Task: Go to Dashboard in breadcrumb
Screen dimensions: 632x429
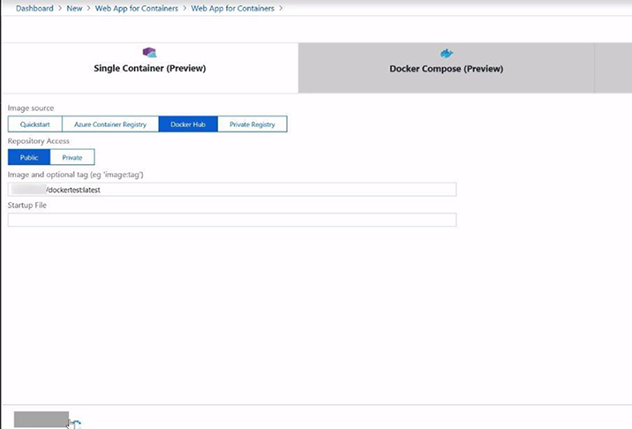Action: 34,8
